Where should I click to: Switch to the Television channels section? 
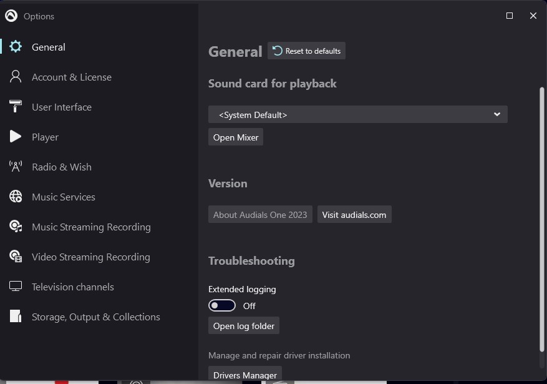point(72,287)
